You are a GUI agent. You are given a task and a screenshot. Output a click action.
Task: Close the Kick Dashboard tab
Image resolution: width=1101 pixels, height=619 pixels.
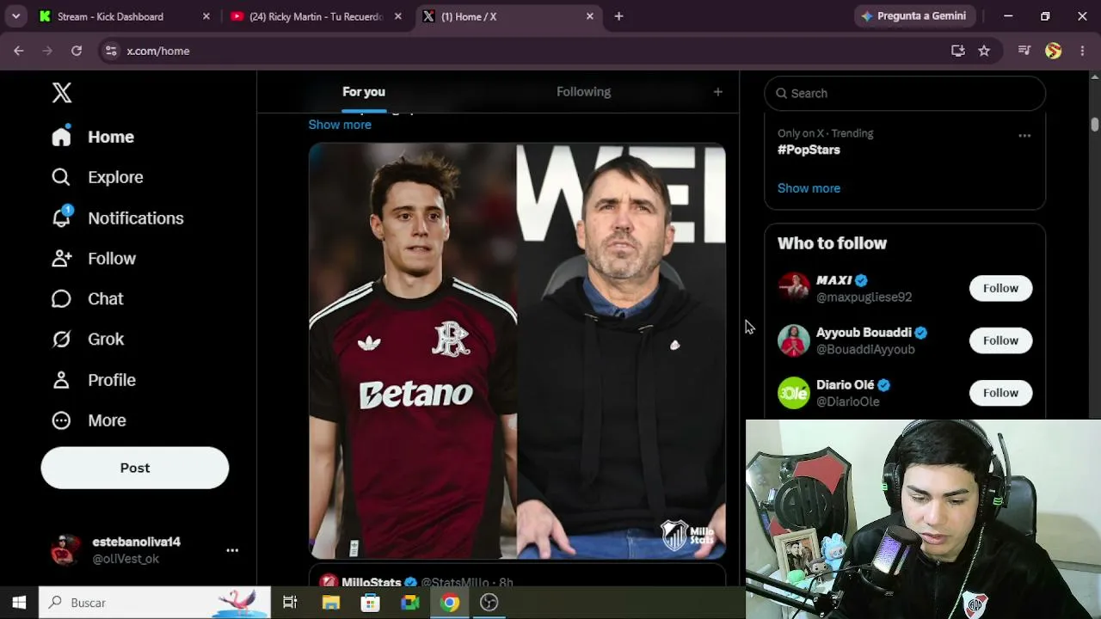pyautogui.click(x=206, y=16)
